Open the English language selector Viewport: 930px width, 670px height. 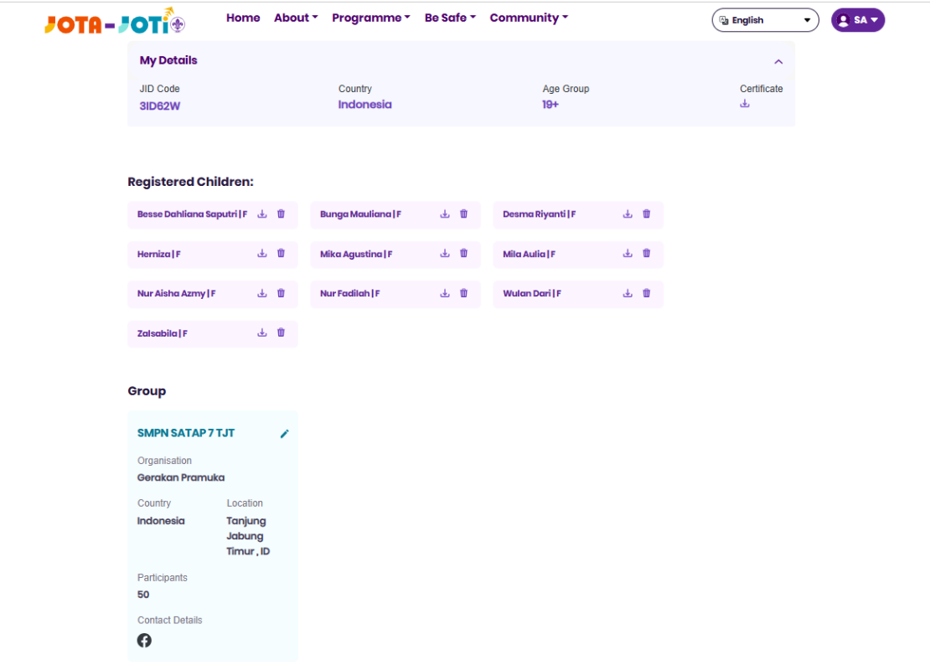(765, 20)
